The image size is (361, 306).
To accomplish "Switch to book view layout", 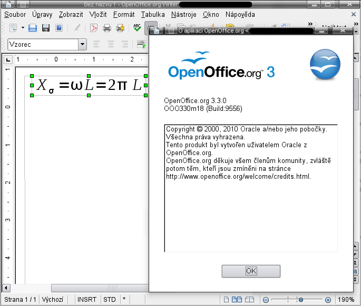I will coord(249,300).
